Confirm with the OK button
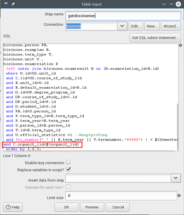The image size is (184, 215). [66, 207]
